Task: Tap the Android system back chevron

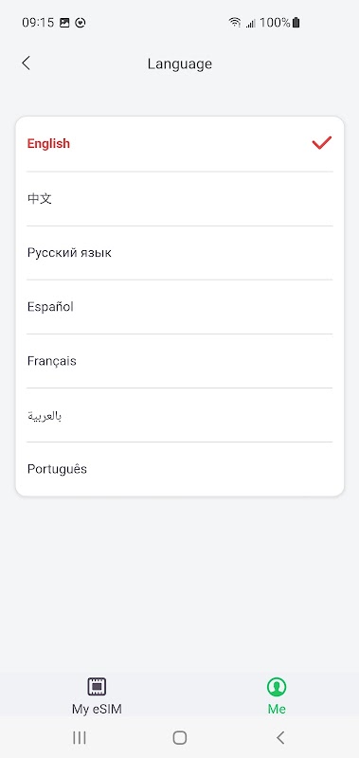Action: point(280,737)
